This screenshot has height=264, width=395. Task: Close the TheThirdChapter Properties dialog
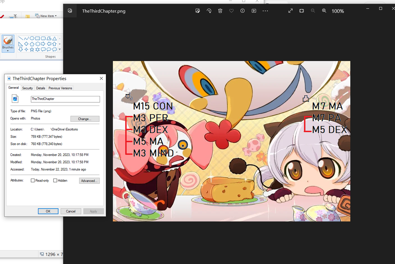point(101,78)
